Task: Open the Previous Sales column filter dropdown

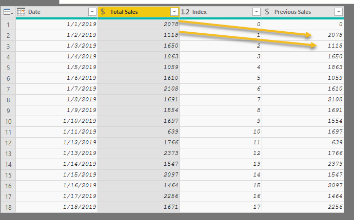Action: pos(339,12)
